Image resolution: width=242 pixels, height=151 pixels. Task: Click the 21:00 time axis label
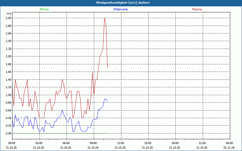coord(202,143)
